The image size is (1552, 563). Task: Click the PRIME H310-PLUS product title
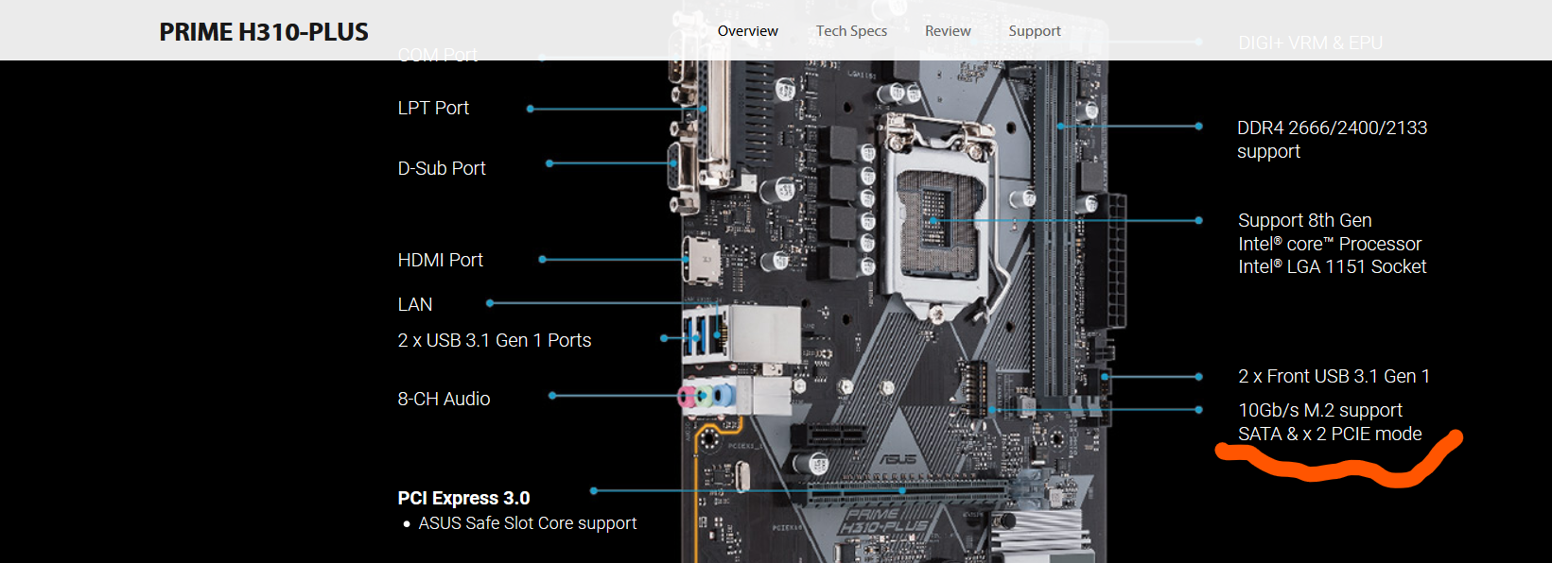tap(264, 32)
